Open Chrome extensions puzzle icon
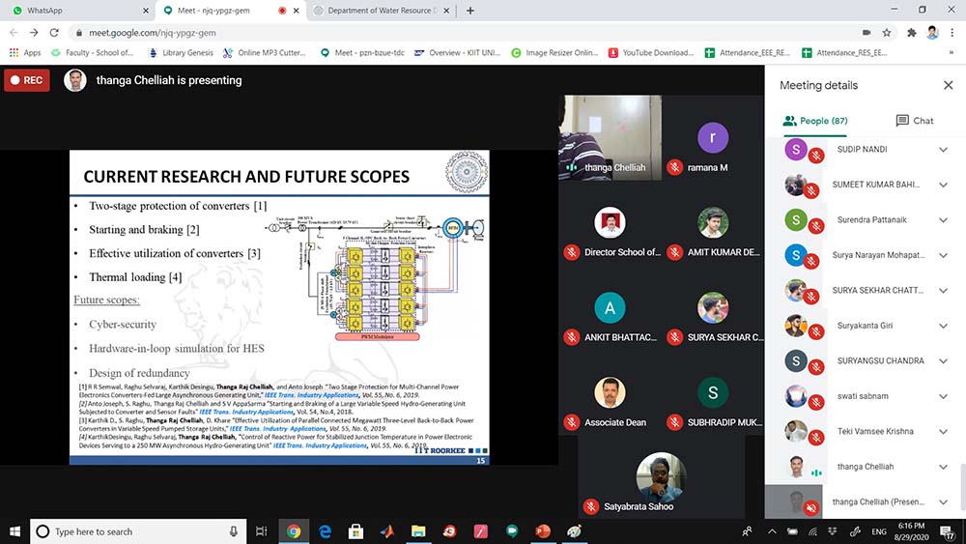Screen dimensions: 966x544 (x=911, y=32)
